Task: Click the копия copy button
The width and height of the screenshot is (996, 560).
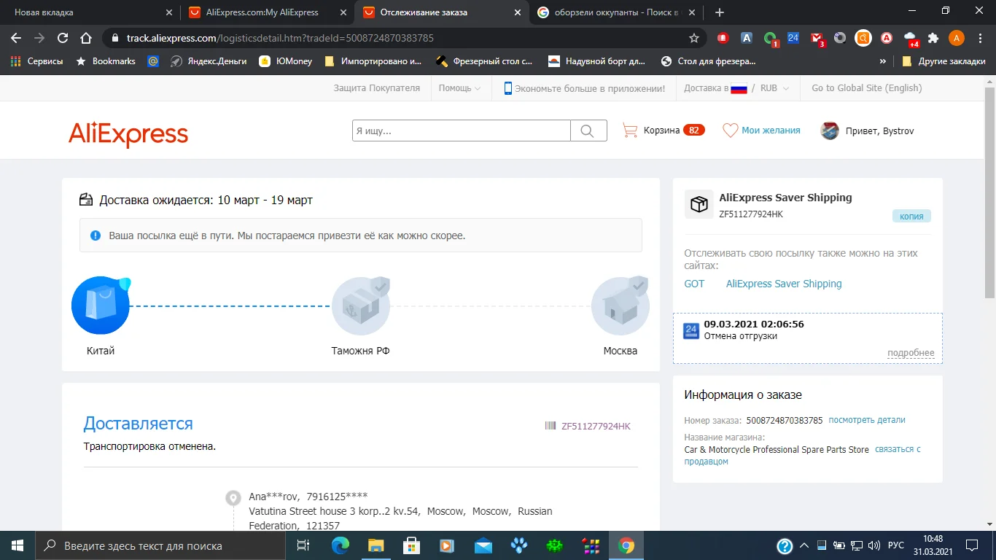Action: [912, 216]
